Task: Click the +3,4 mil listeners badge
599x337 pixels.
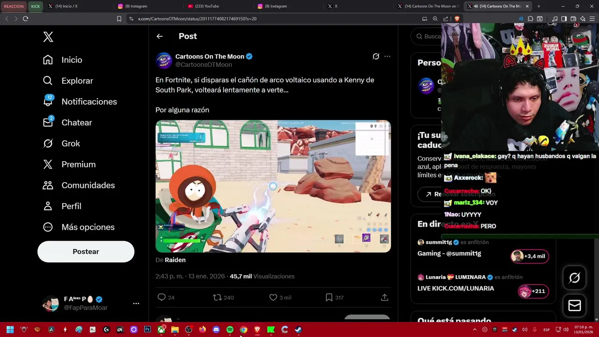Action: tap(529, 256)
